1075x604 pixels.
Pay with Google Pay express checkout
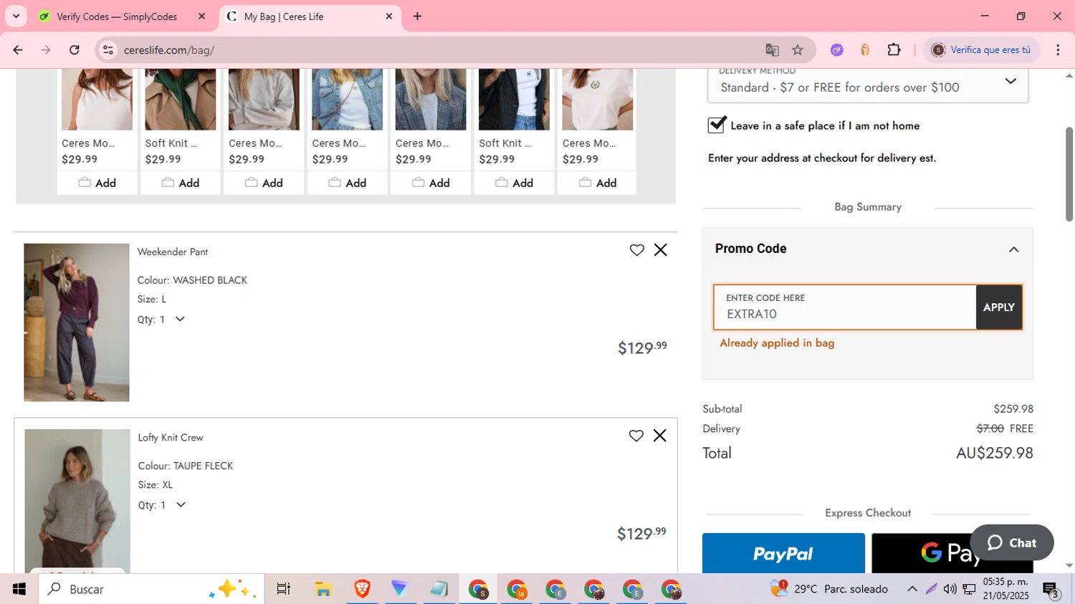(952, 553)
